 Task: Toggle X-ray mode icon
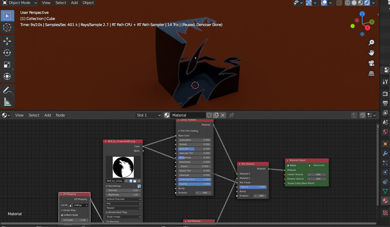339,3
